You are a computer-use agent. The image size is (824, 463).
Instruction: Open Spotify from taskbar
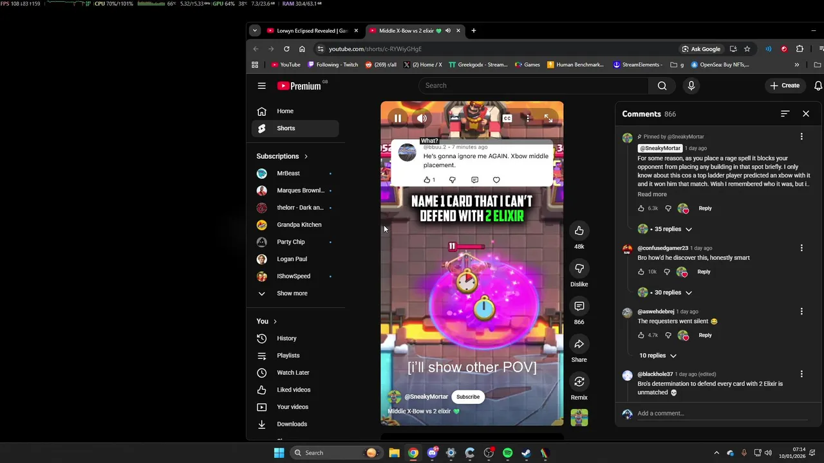click(507, 453)
